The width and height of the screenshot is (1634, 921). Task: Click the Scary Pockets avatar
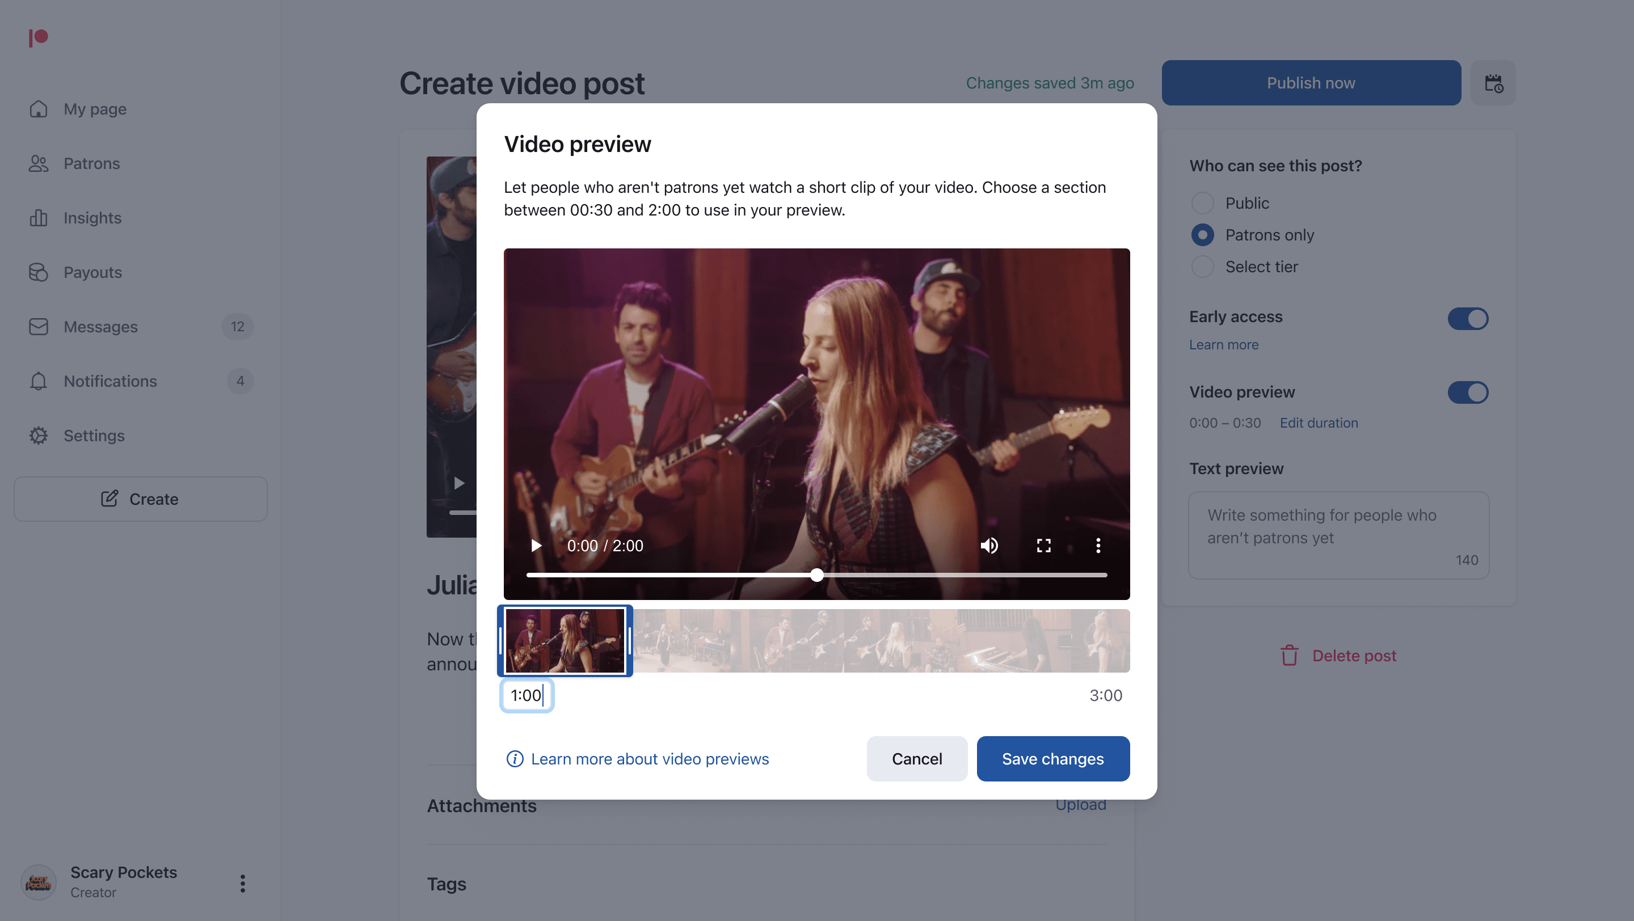pos(38,882)
